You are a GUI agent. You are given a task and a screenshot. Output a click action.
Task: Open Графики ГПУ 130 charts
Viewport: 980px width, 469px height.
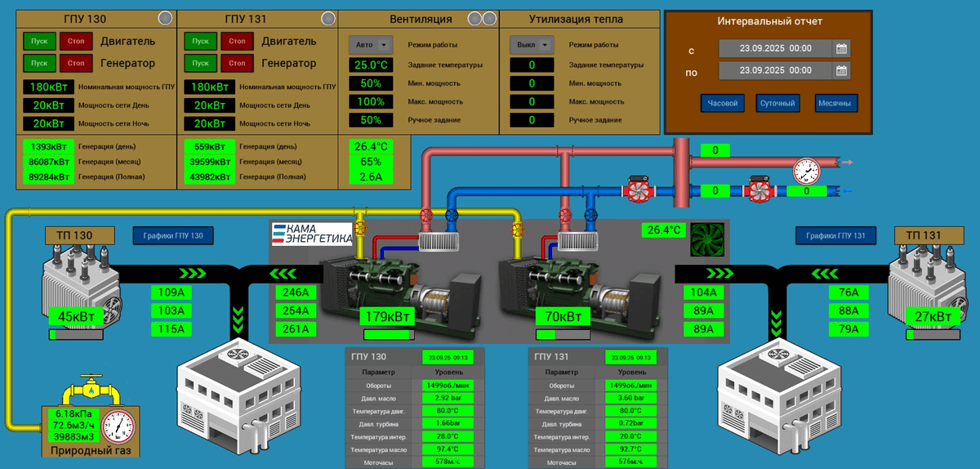click(x=173, y=236)
